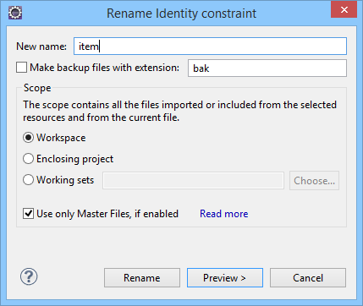363x306 pixels.
Task: Uncheck Use only Master Files, if enabled
Action: 28,214
